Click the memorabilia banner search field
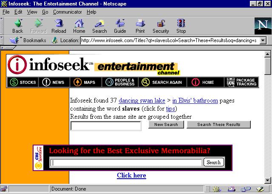This screenshot has height=194, width=272. (x=126, y=163)
